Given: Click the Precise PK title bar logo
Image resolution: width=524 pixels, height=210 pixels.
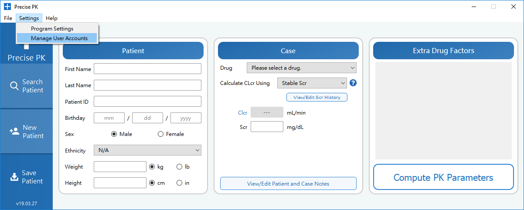Looking at the screenshot, I should [7, 7].
